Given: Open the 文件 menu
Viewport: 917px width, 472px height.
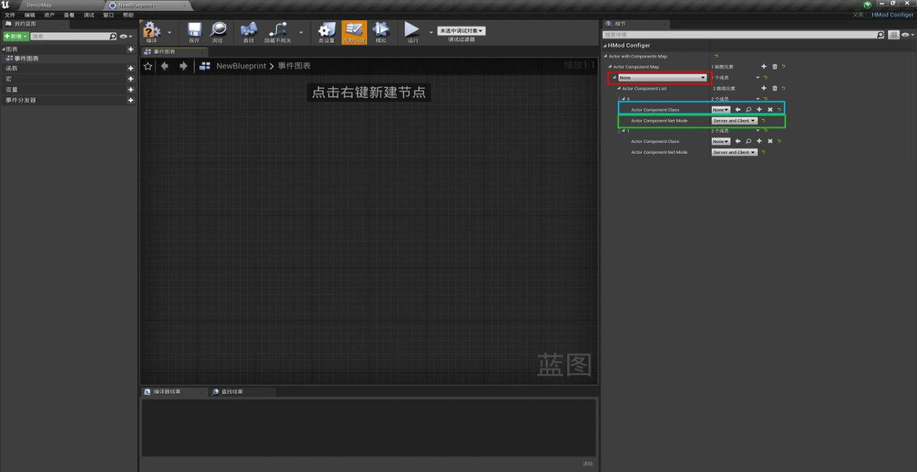Looking at the screenshot, I should click(x=10, y=14).
